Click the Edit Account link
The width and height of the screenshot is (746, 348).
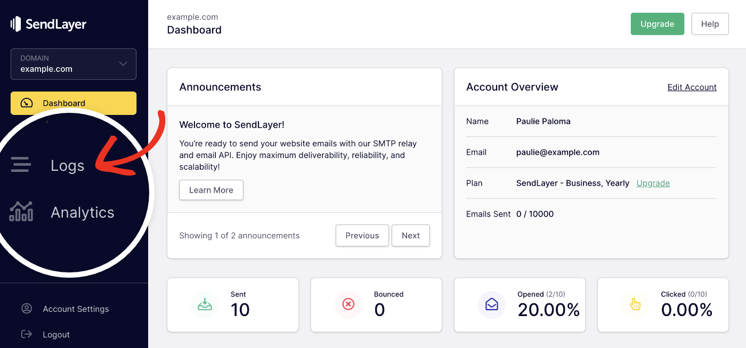[x=692, y=87]
